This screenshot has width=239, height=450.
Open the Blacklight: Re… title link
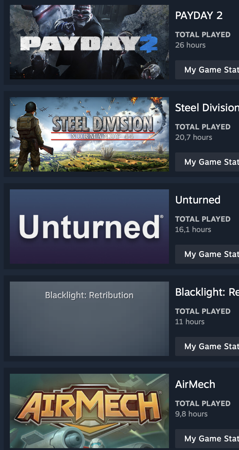(x=207, y=292)
